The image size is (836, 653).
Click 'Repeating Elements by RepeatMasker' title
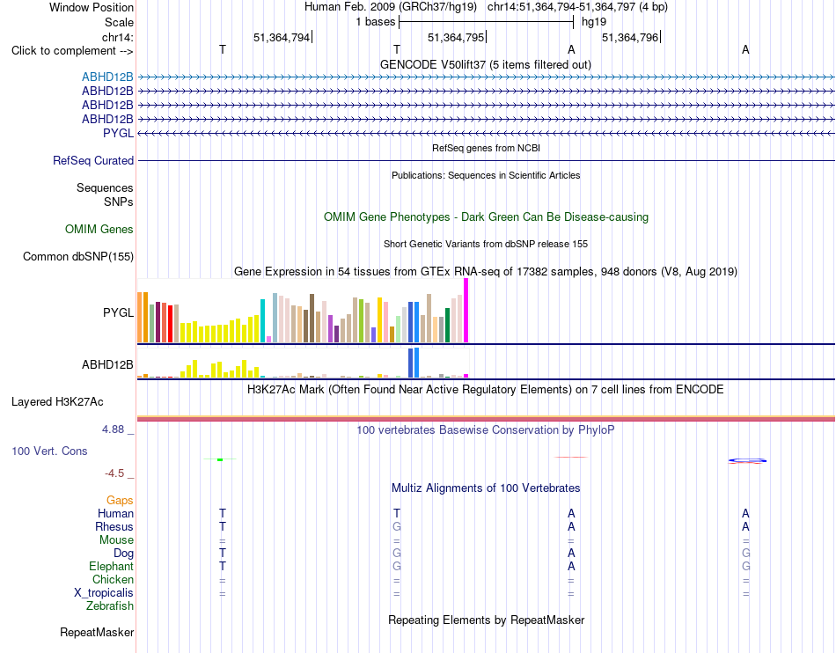point(487,620)
